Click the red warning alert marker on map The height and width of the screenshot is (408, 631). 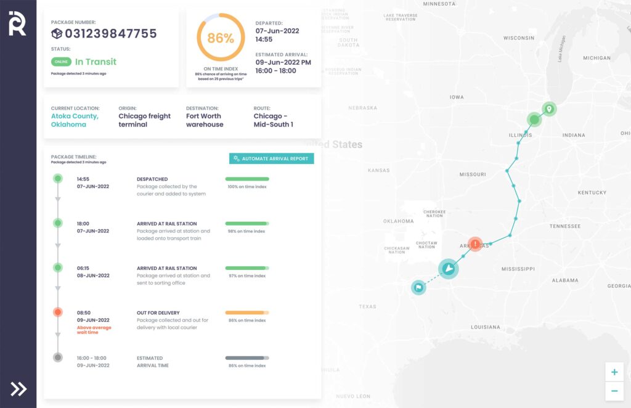474,244
